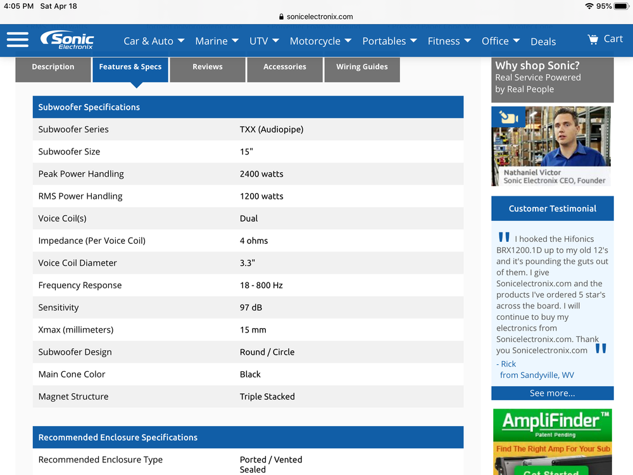Click the 'Subwoofer Size' row label
The image size is (633, 475).
[69, 151]
